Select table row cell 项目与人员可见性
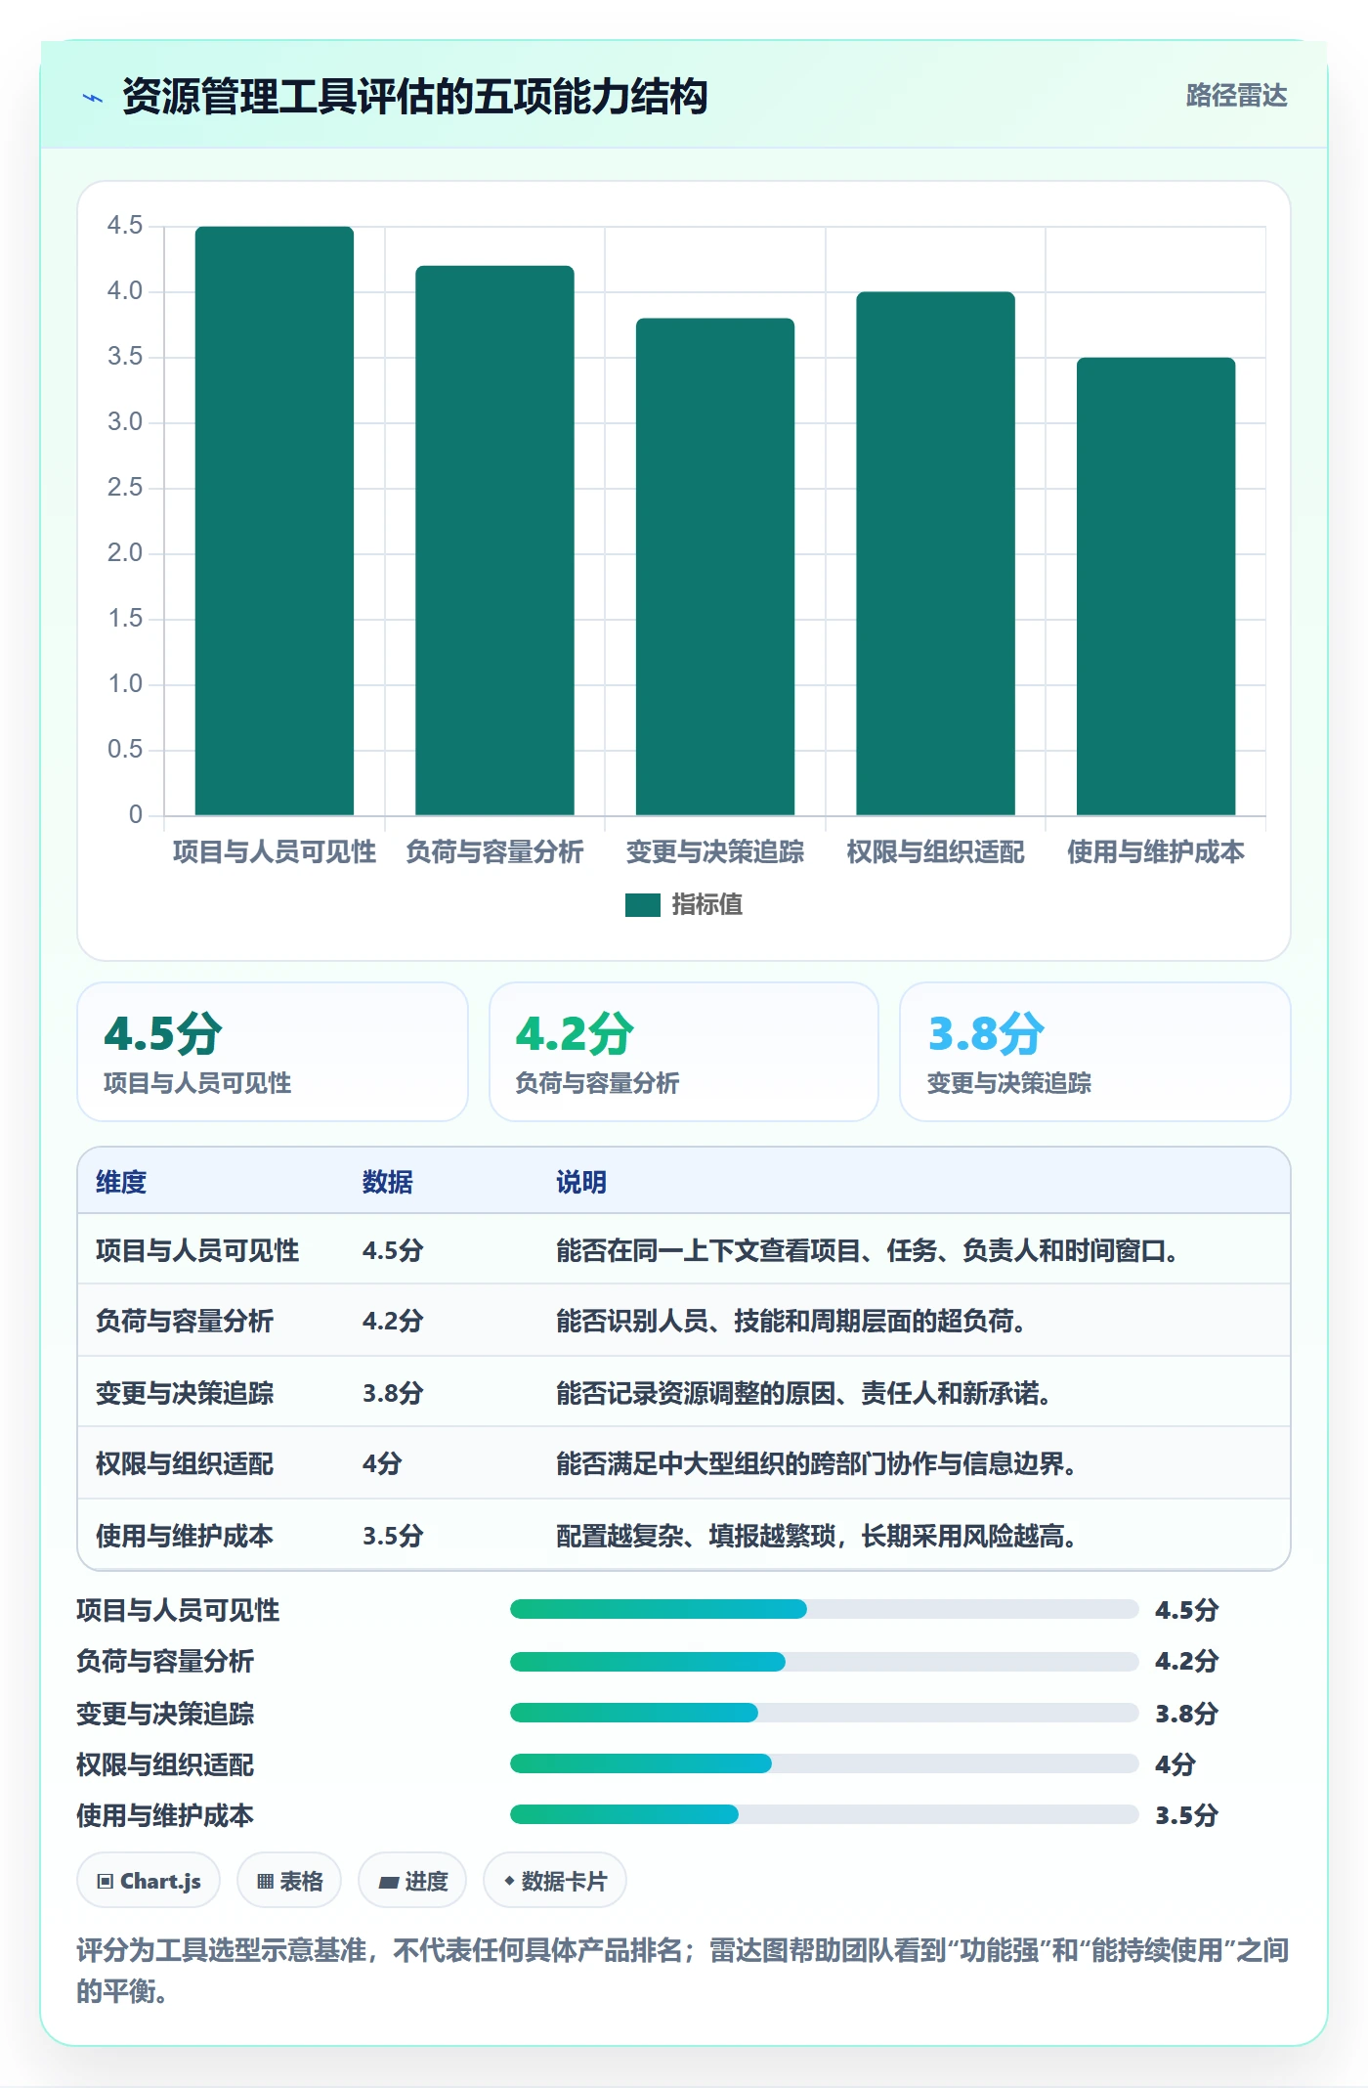This screenshot has height=2088, width=1368. point(197,1250)
